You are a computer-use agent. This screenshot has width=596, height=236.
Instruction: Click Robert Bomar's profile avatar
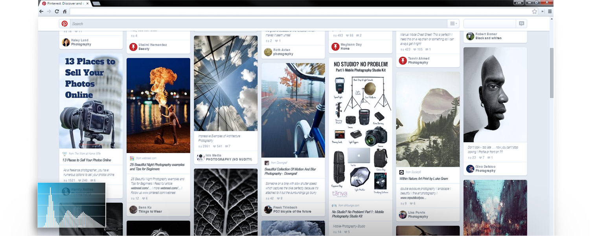click(470, 36)
